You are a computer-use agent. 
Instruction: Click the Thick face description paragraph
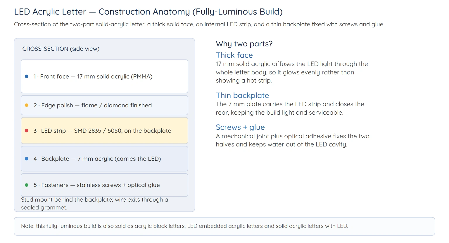(x=292, y=72)
